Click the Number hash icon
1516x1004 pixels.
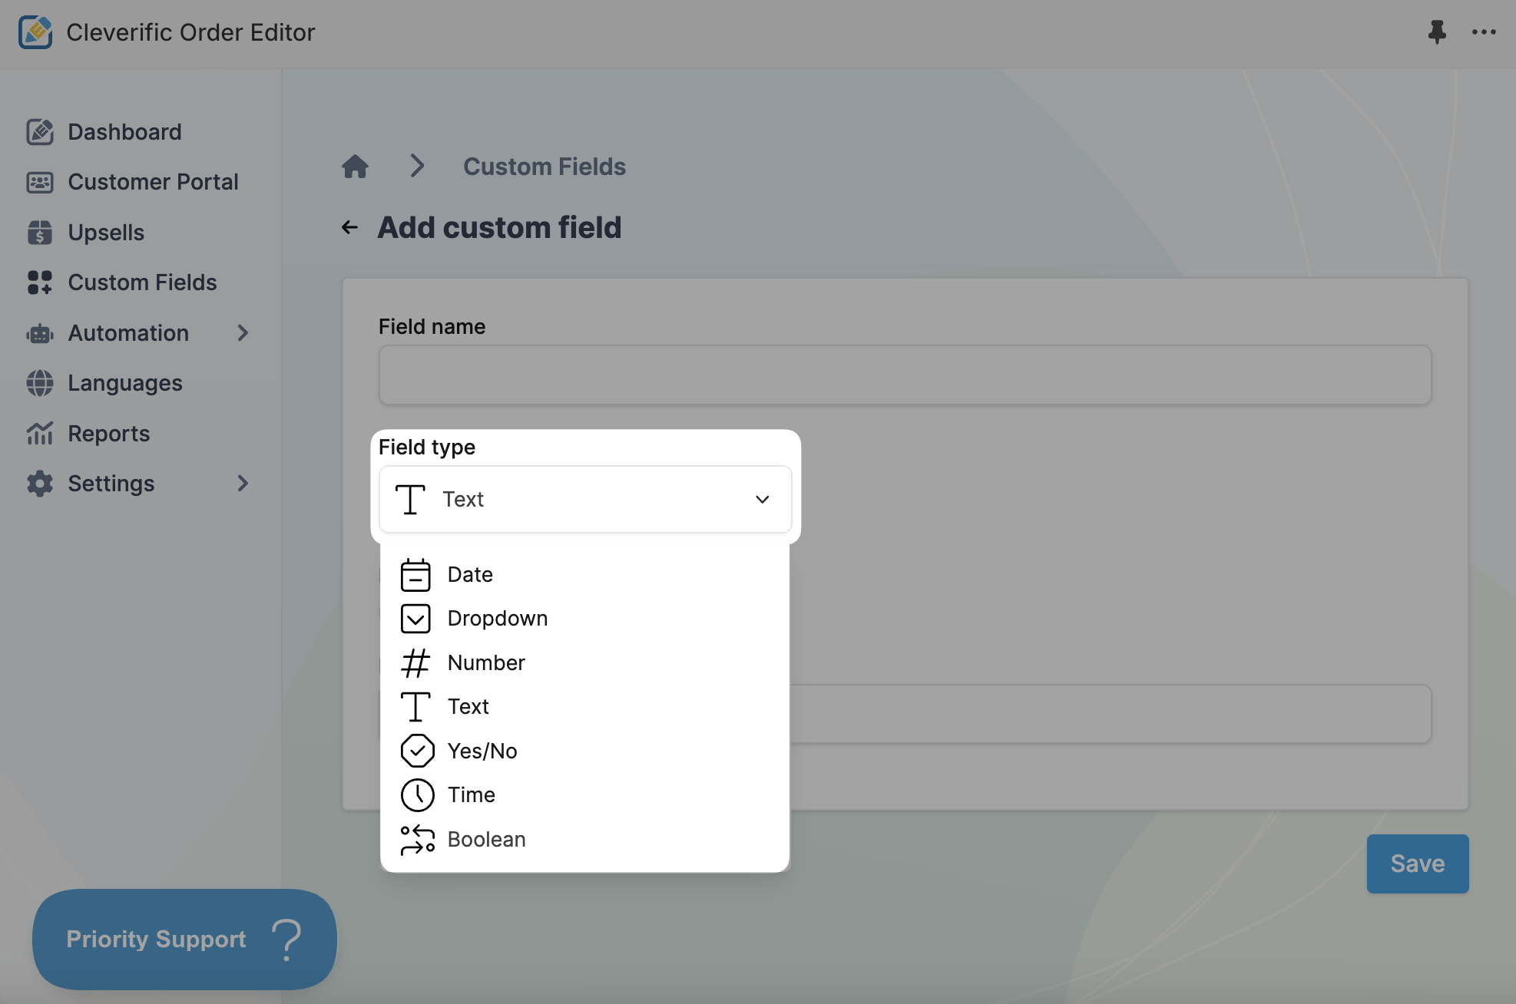click(x=415, y=662)
